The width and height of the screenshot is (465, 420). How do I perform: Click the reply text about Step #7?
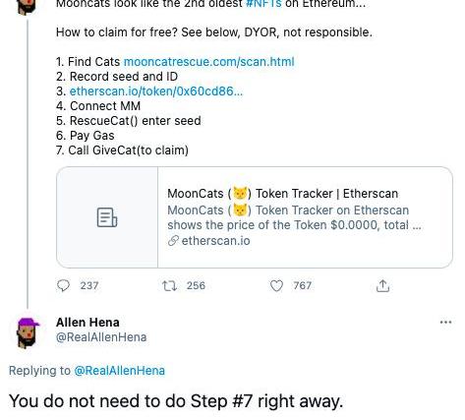176,401
